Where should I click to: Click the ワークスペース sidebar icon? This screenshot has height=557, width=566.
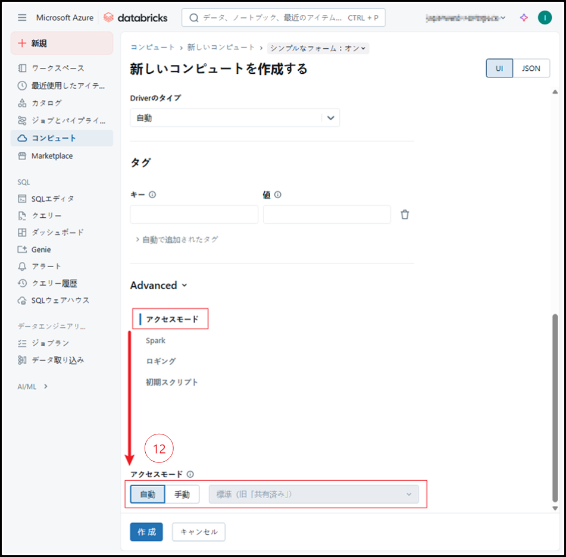click(22, 68)
